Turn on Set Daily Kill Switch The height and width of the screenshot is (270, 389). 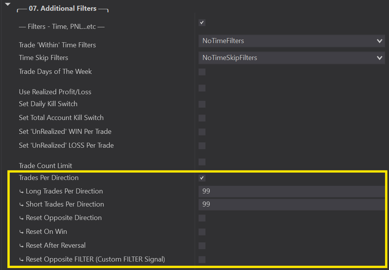tap(202, 104)
